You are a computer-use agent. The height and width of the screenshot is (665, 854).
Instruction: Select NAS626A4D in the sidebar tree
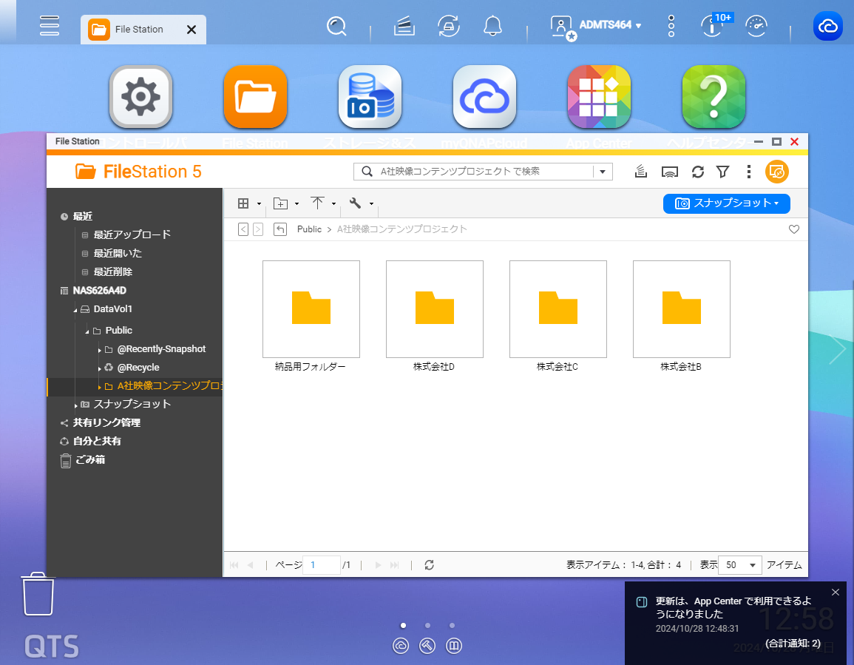pyautogui.click(x=100, y=291)
